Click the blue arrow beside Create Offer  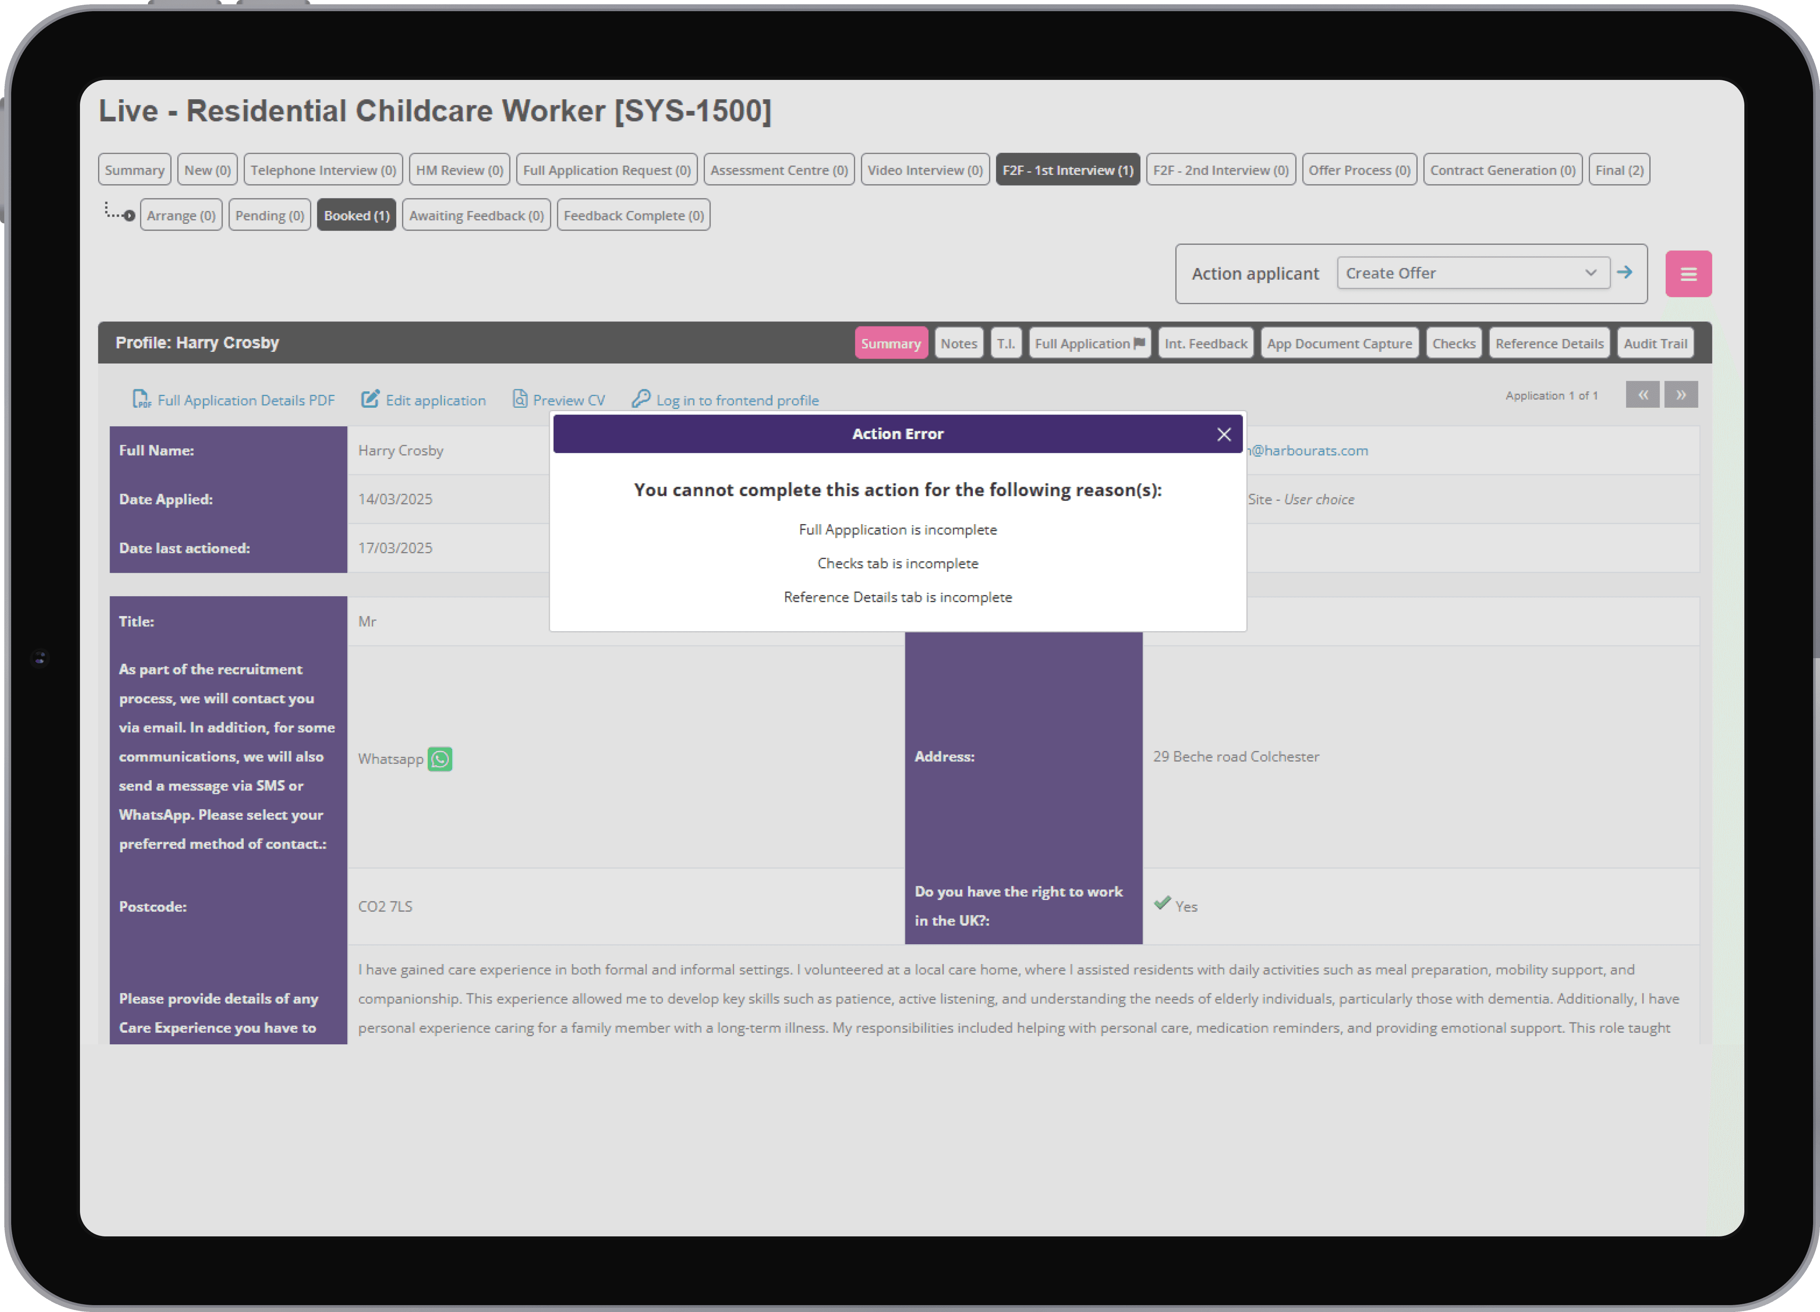pyautogui.click(x=1625, y=273)
